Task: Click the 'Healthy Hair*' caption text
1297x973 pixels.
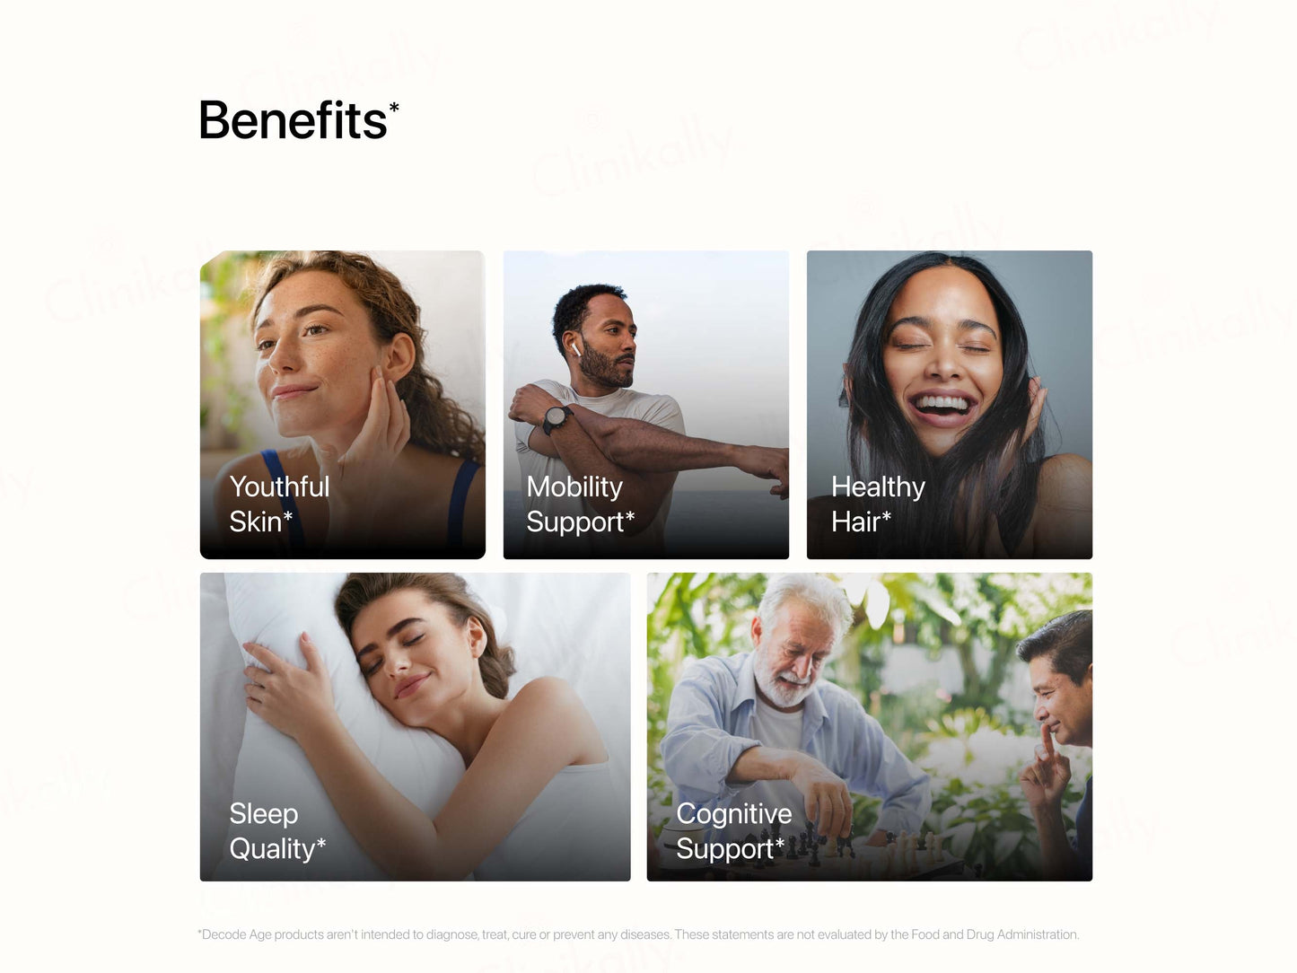Action: click(x=878, y=504)
